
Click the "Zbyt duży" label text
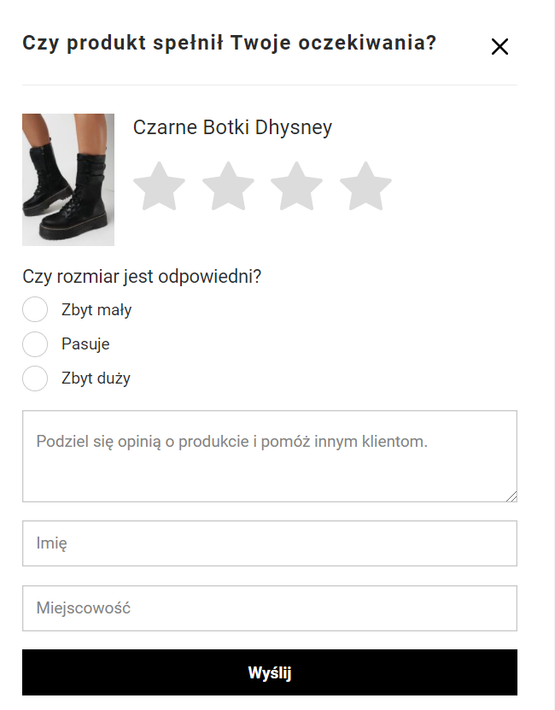coord(96,378)
